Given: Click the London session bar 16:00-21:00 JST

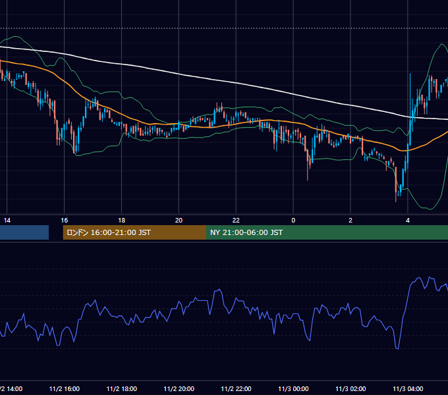Looking at the screenshot, I should (x=134, y=232).
